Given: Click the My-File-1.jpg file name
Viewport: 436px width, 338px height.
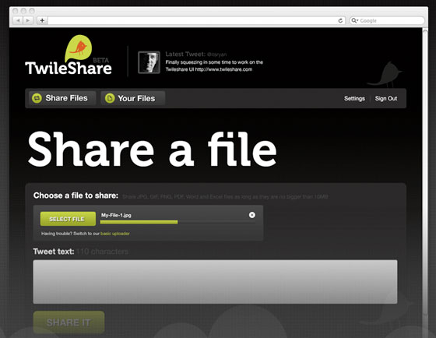Looking at the screenshot, I should point(116,215).
